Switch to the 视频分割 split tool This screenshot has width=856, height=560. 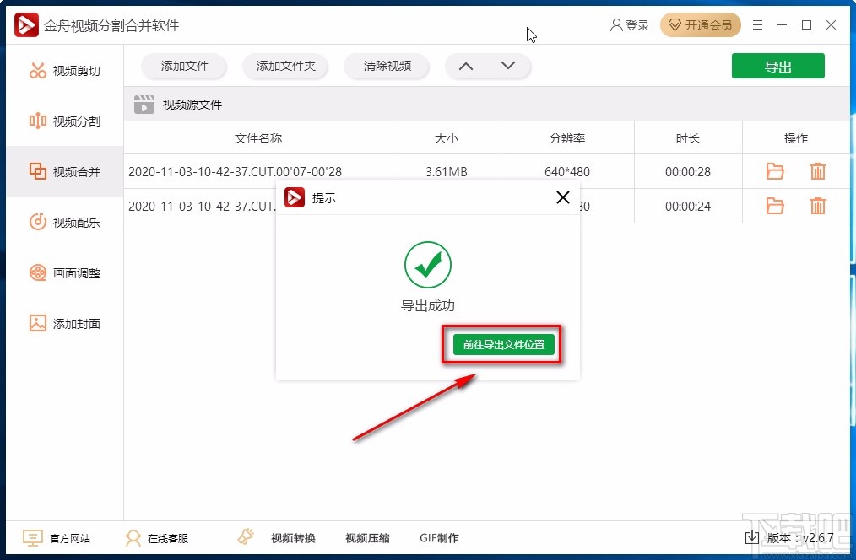tap(65, 121)
